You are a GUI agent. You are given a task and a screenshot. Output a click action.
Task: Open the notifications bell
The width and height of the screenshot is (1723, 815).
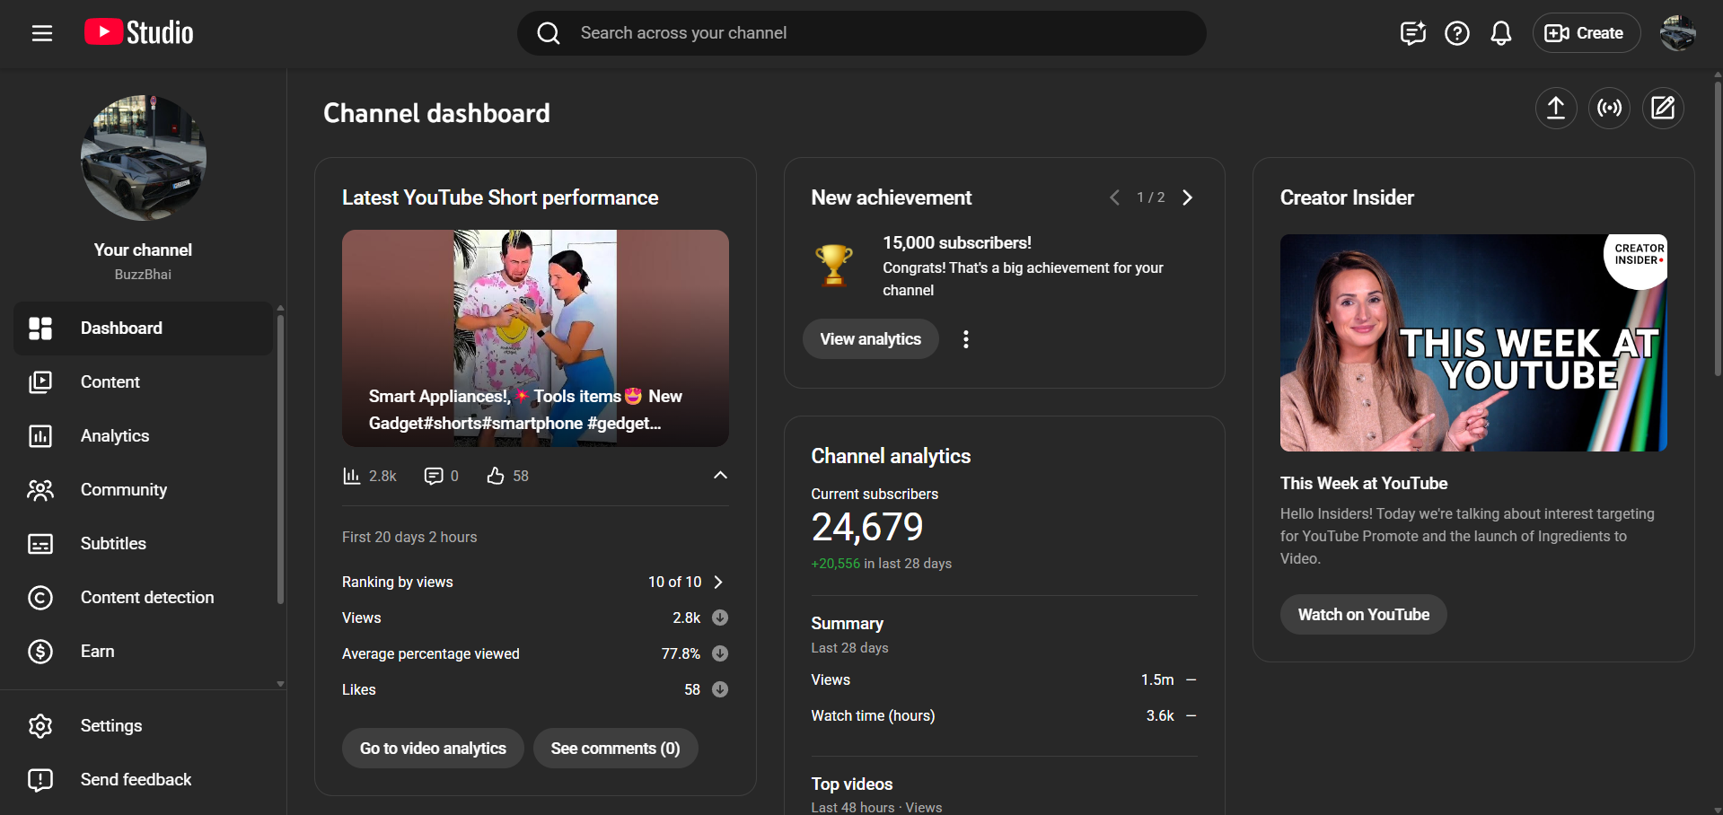(1500, 33)
